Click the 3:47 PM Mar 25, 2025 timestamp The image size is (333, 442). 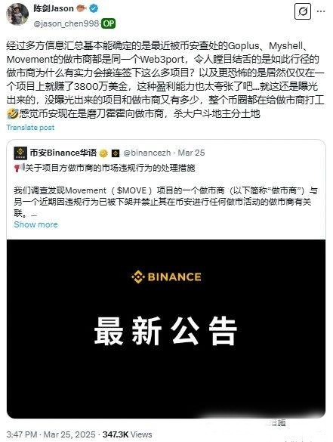[x=51, y=434]
